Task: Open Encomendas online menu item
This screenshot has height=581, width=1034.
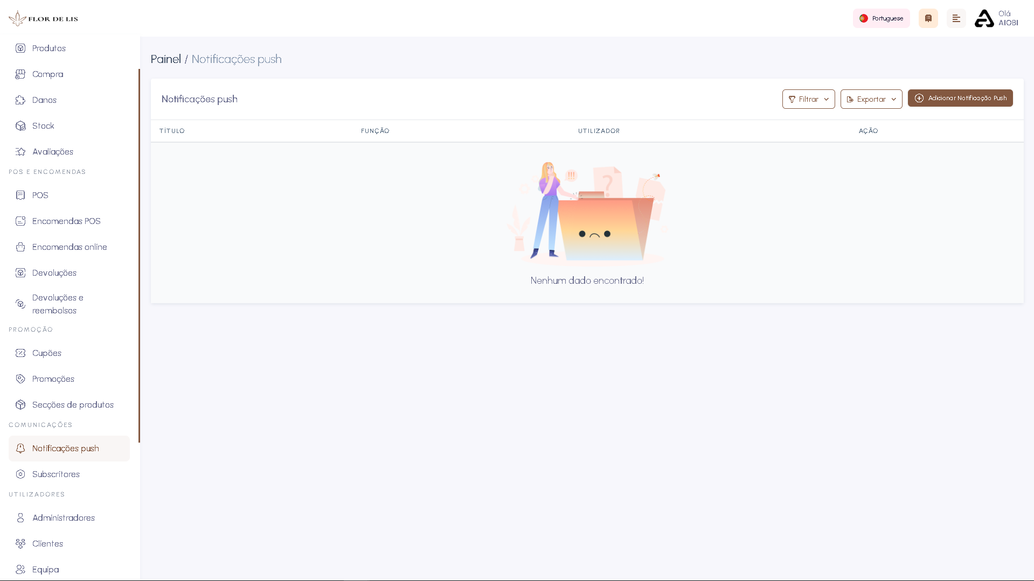Action: pyautogui.click(x=68, y=247)
